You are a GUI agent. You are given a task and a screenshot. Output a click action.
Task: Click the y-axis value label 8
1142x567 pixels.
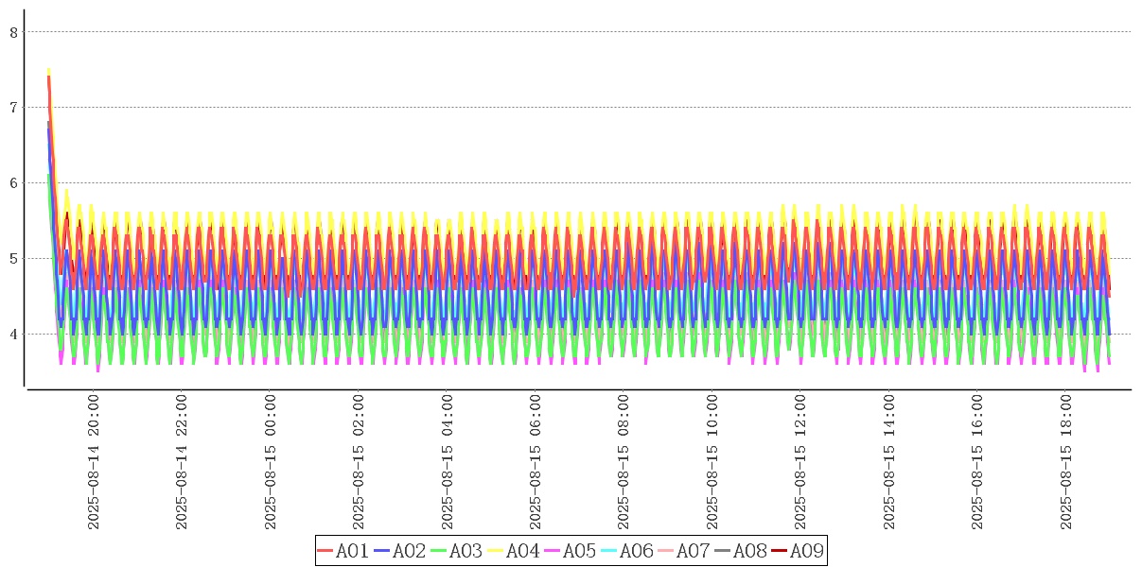(13, 32)
